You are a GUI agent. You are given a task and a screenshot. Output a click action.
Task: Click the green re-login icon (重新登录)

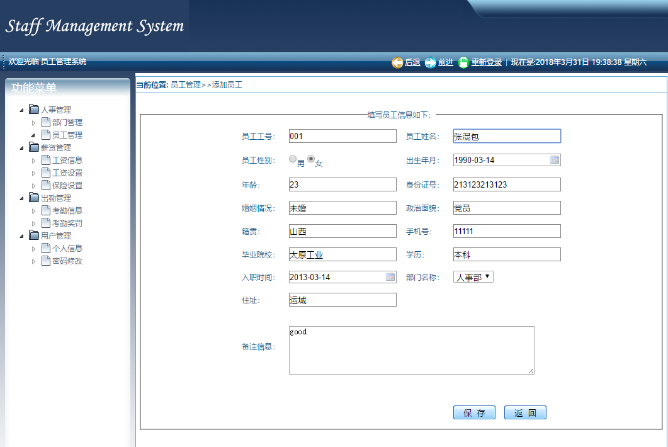[x=464, y=62]
